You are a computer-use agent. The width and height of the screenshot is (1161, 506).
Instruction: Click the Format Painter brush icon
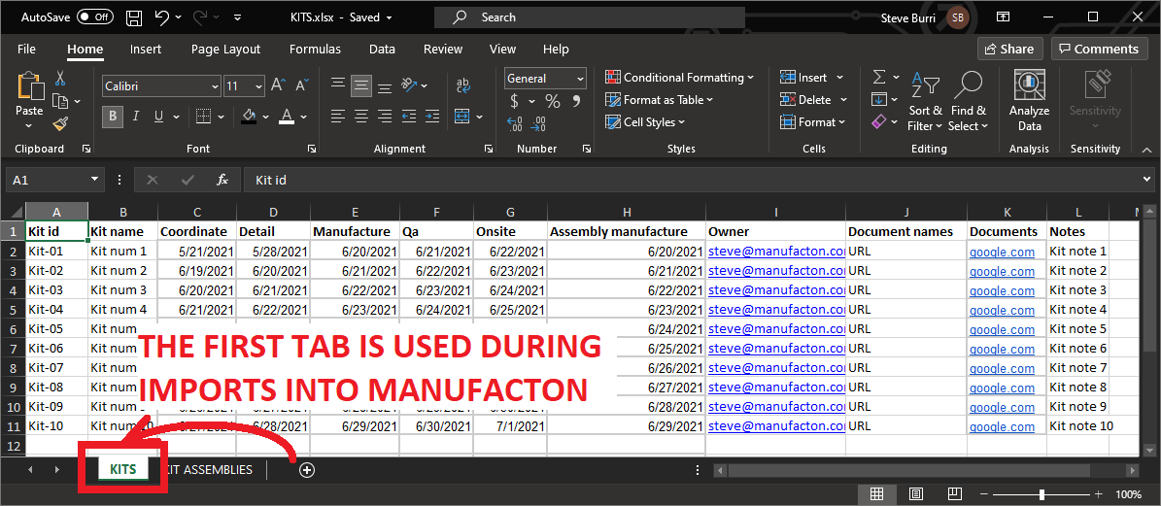click(60, 123)
